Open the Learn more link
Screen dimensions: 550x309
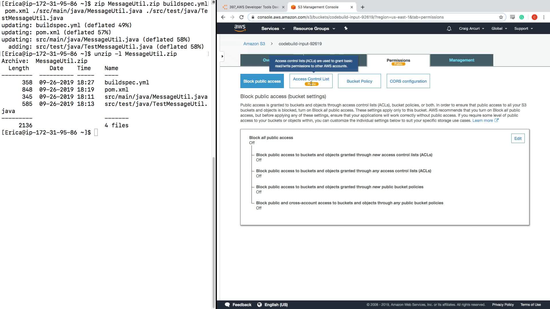[x=483, y=120]
